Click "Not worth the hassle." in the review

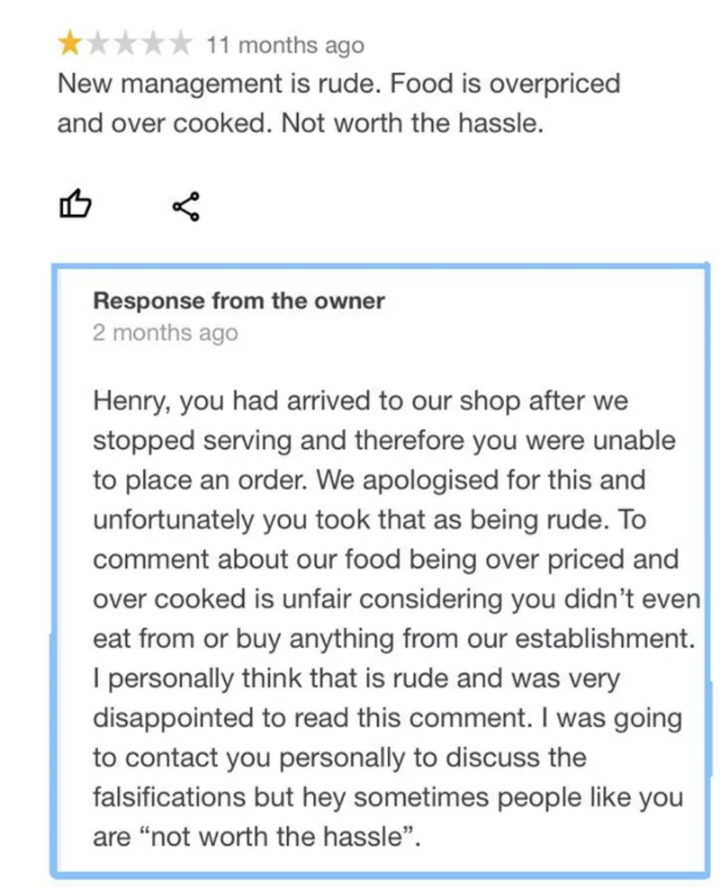412,123
